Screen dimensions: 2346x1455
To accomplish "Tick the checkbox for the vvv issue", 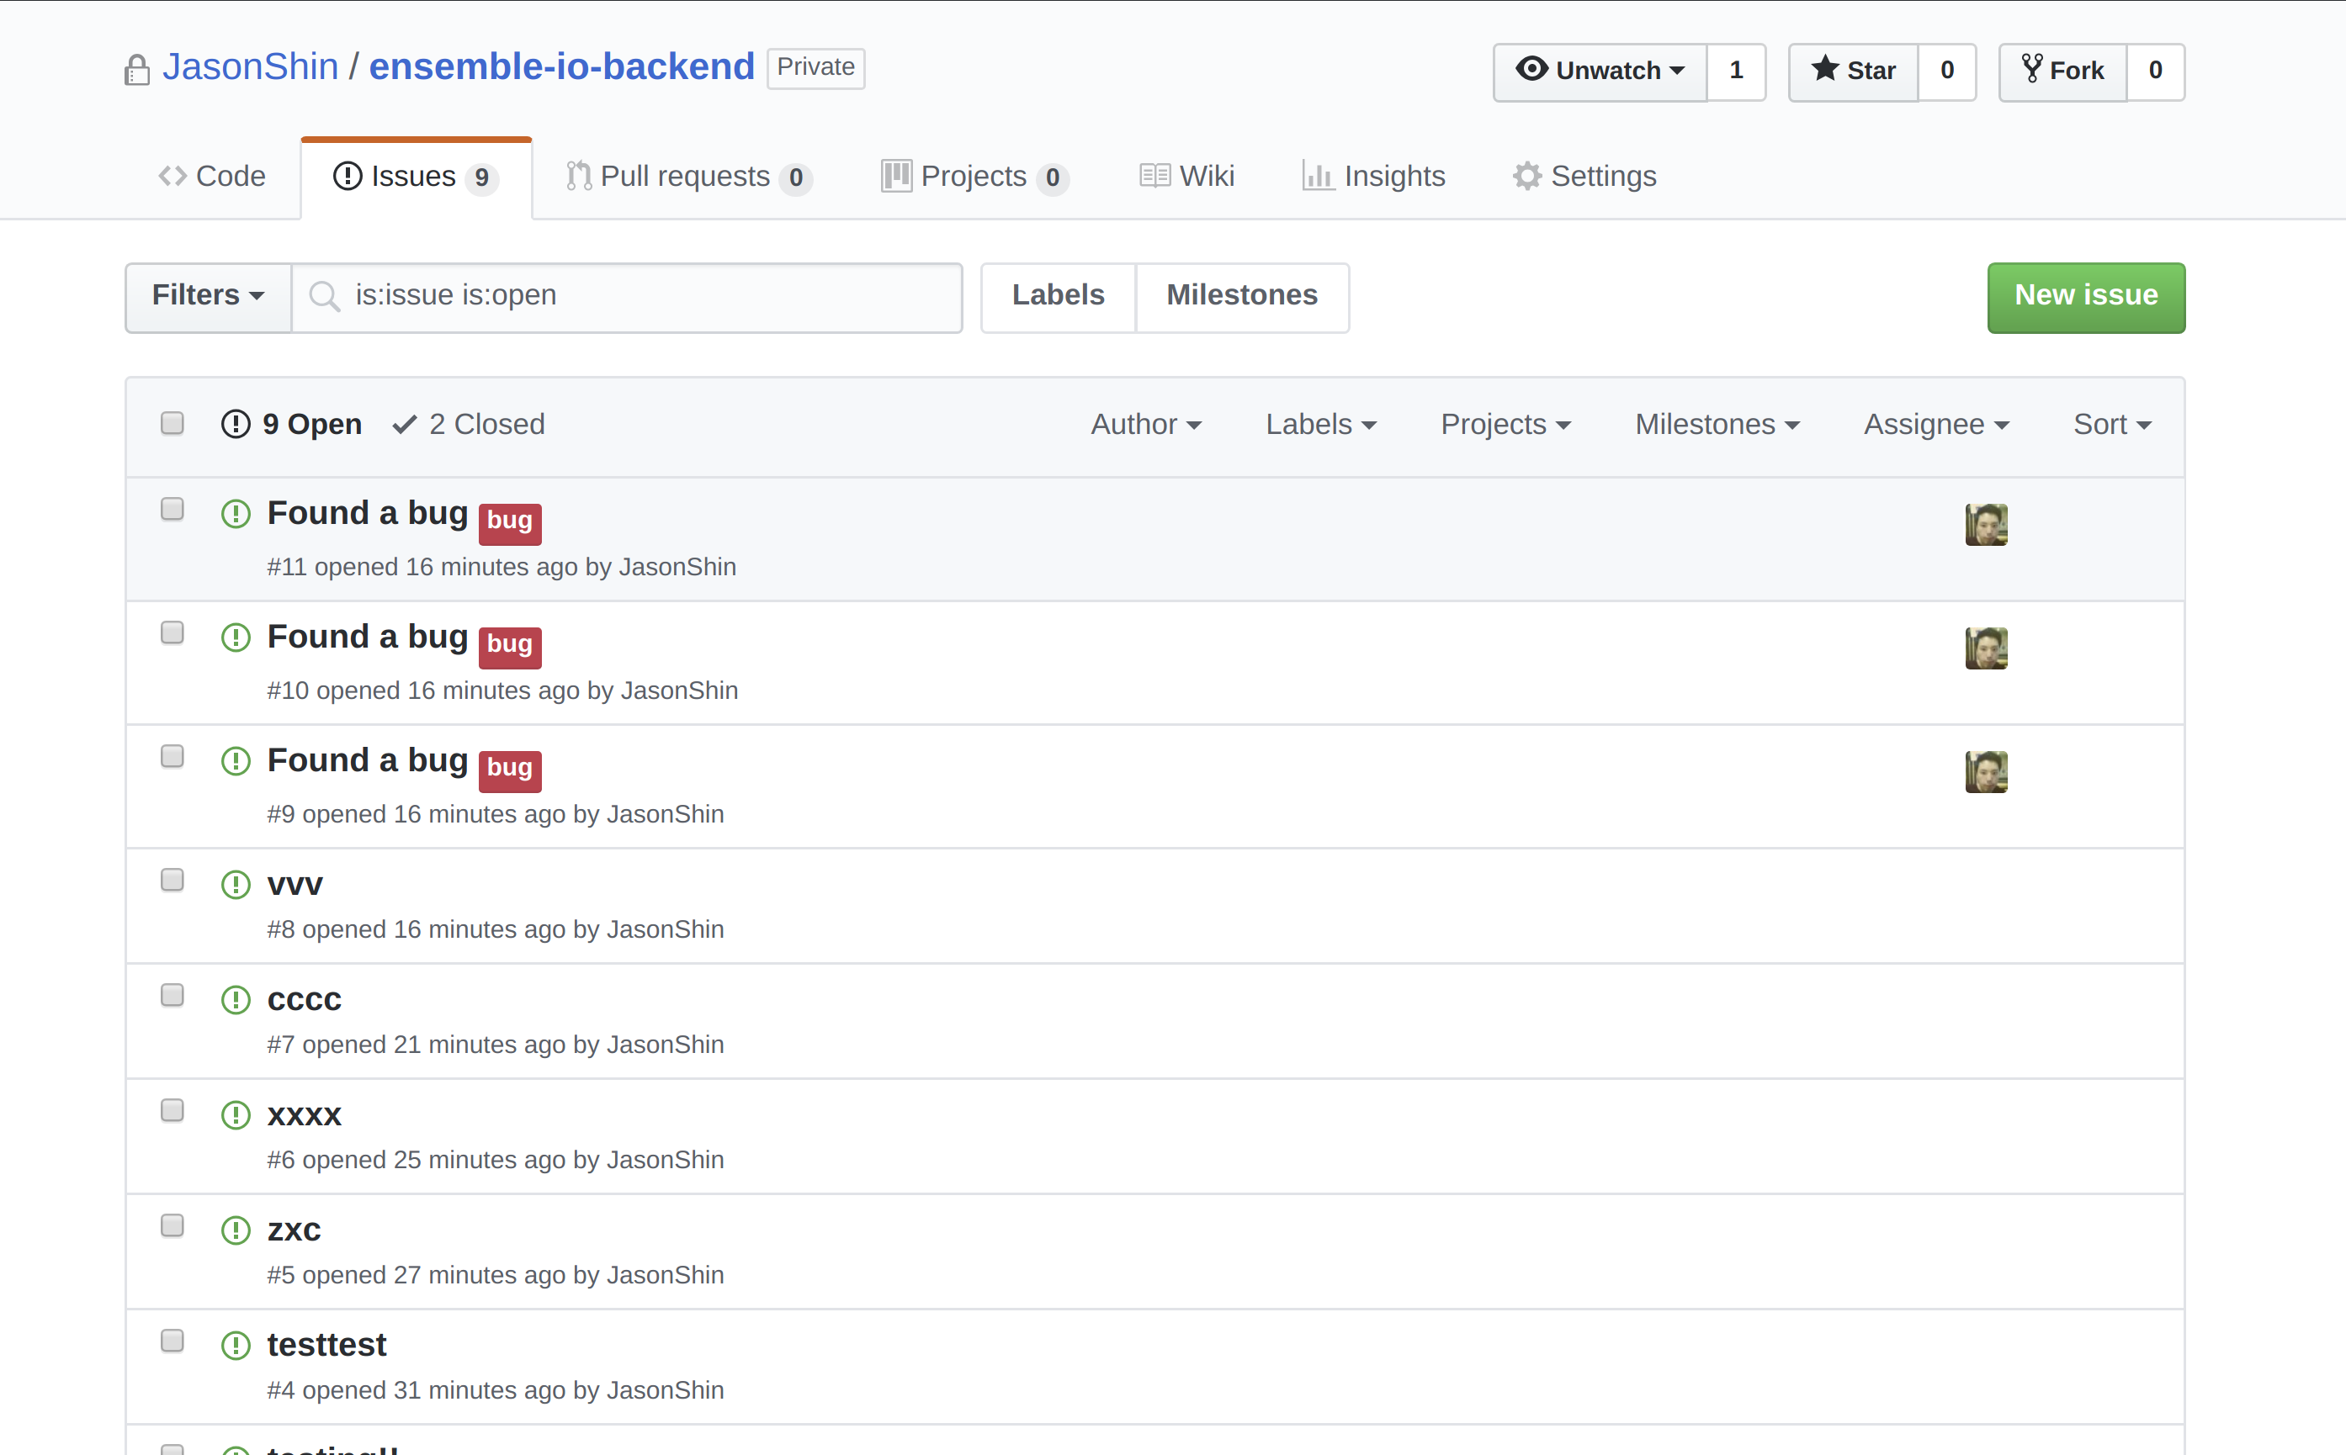I will coord(172,880).
